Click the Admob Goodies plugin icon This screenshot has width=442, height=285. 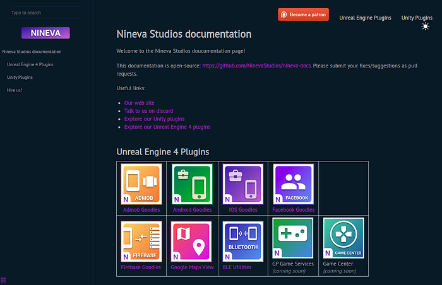pos(141,184)
